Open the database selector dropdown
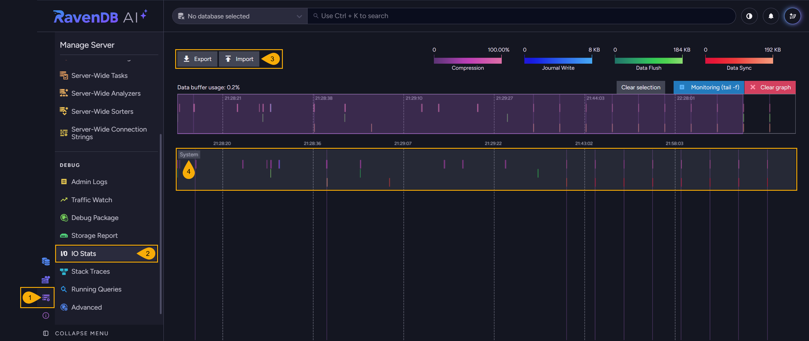The width and height of the screenshot is (809, 341). coord(240,16)
